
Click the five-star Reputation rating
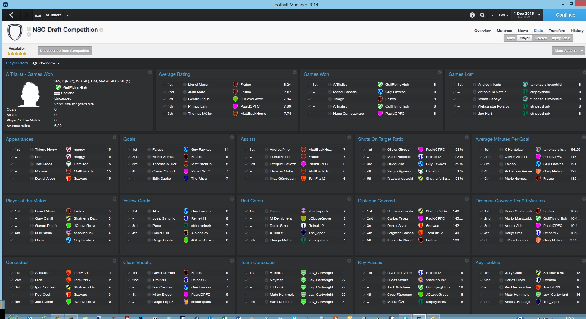click(x=17, y=53)
